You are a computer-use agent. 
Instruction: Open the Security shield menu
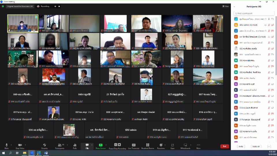point(44,145)
